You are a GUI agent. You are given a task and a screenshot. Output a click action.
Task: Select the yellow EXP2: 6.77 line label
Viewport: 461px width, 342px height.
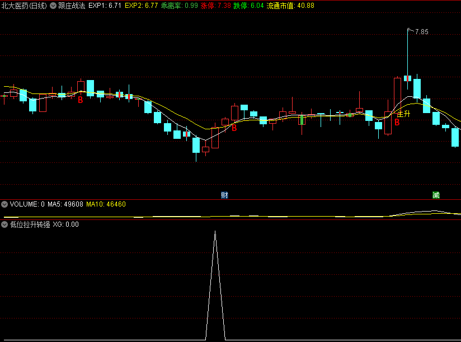click(142, 6)
